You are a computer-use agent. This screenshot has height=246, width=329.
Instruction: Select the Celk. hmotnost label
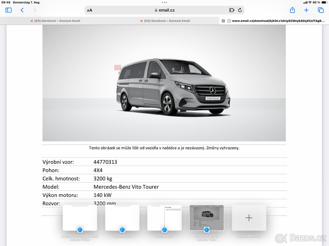point(61,178)
